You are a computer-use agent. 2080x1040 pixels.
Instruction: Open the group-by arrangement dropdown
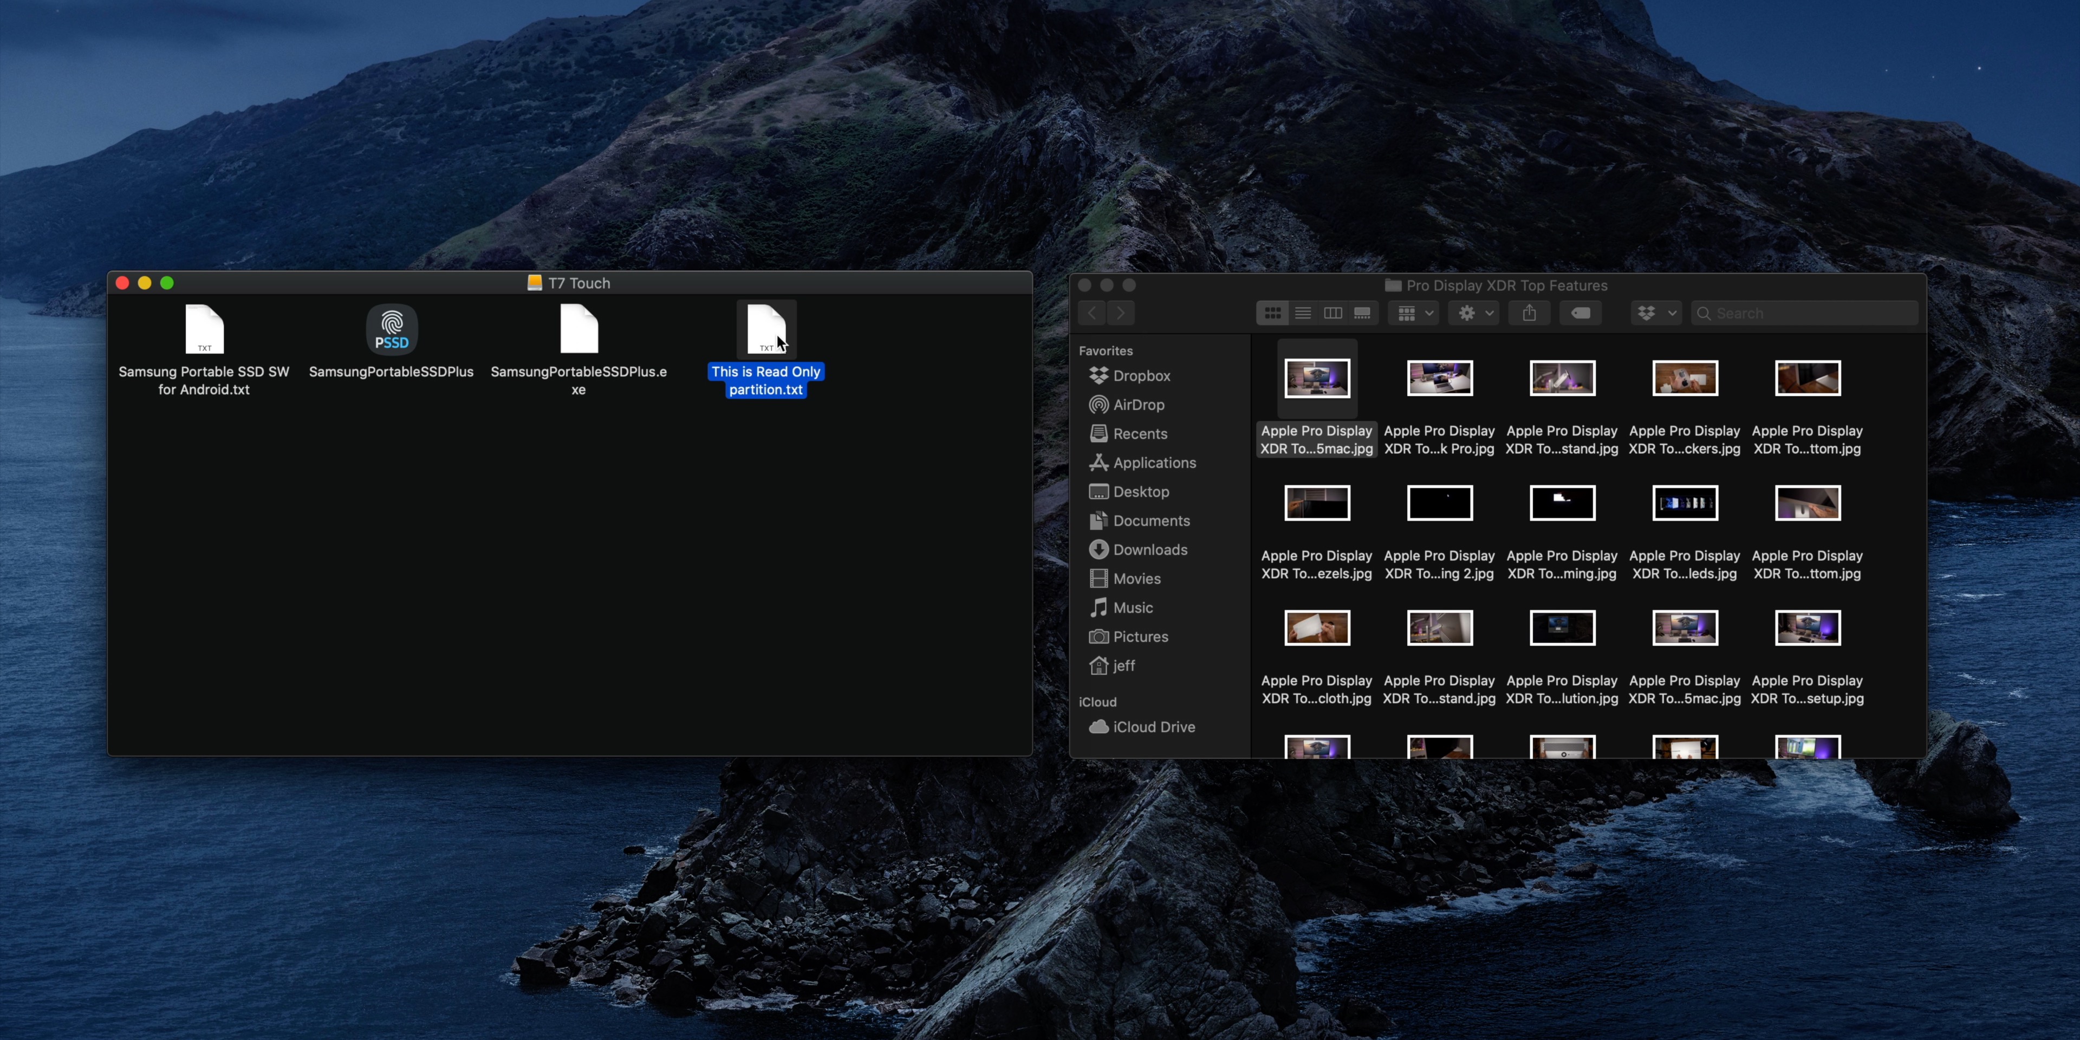1414,313
